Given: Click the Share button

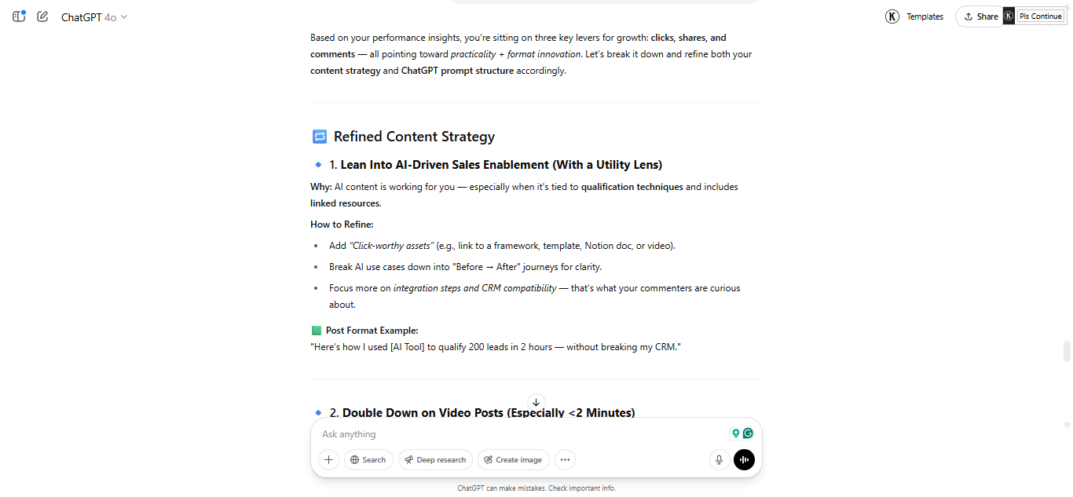Looking at the screenshot, I should 980,16.
